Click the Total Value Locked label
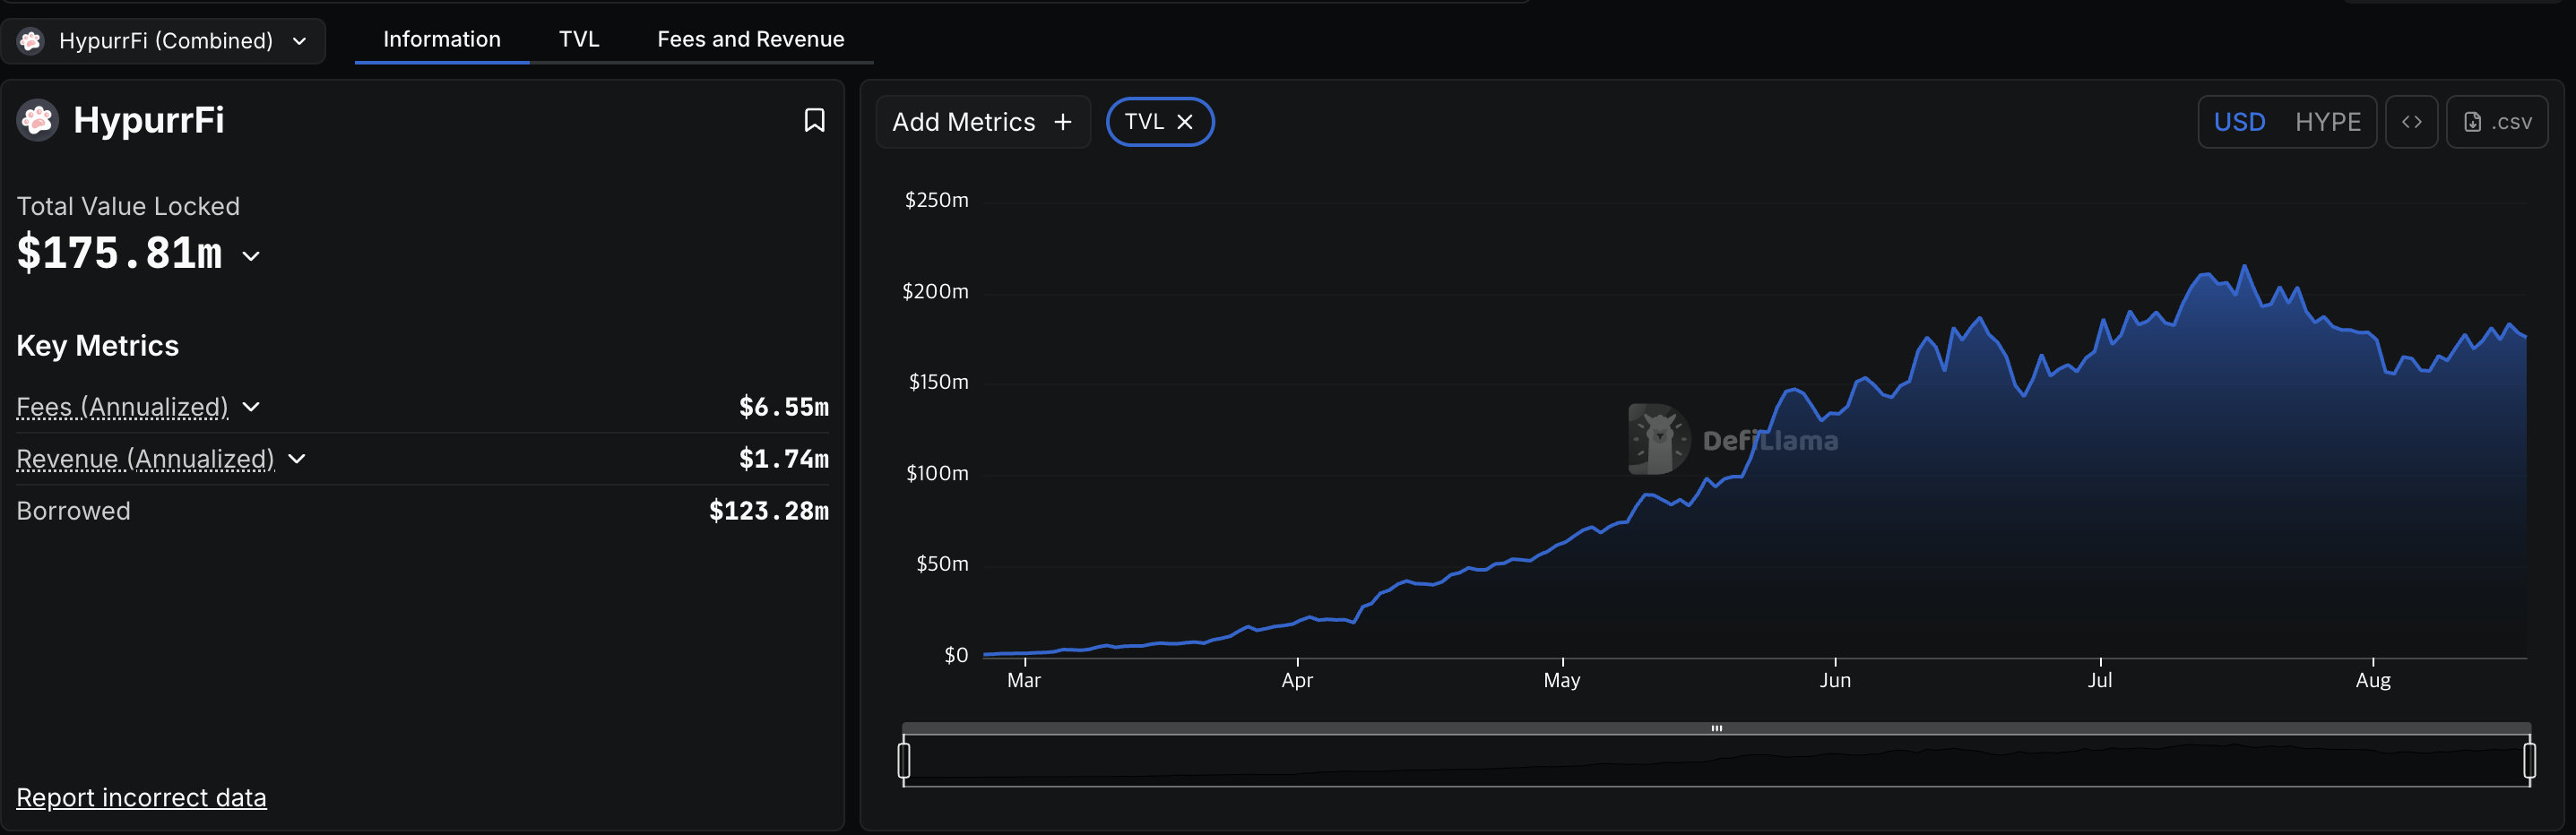The image size is (2576, 835). [x=128, y=206]
